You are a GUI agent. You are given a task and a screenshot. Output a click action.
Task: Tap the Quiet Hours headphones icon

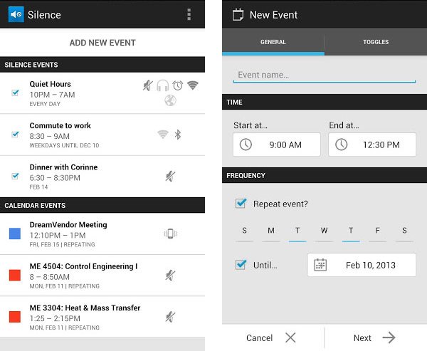tap(162, 85)
